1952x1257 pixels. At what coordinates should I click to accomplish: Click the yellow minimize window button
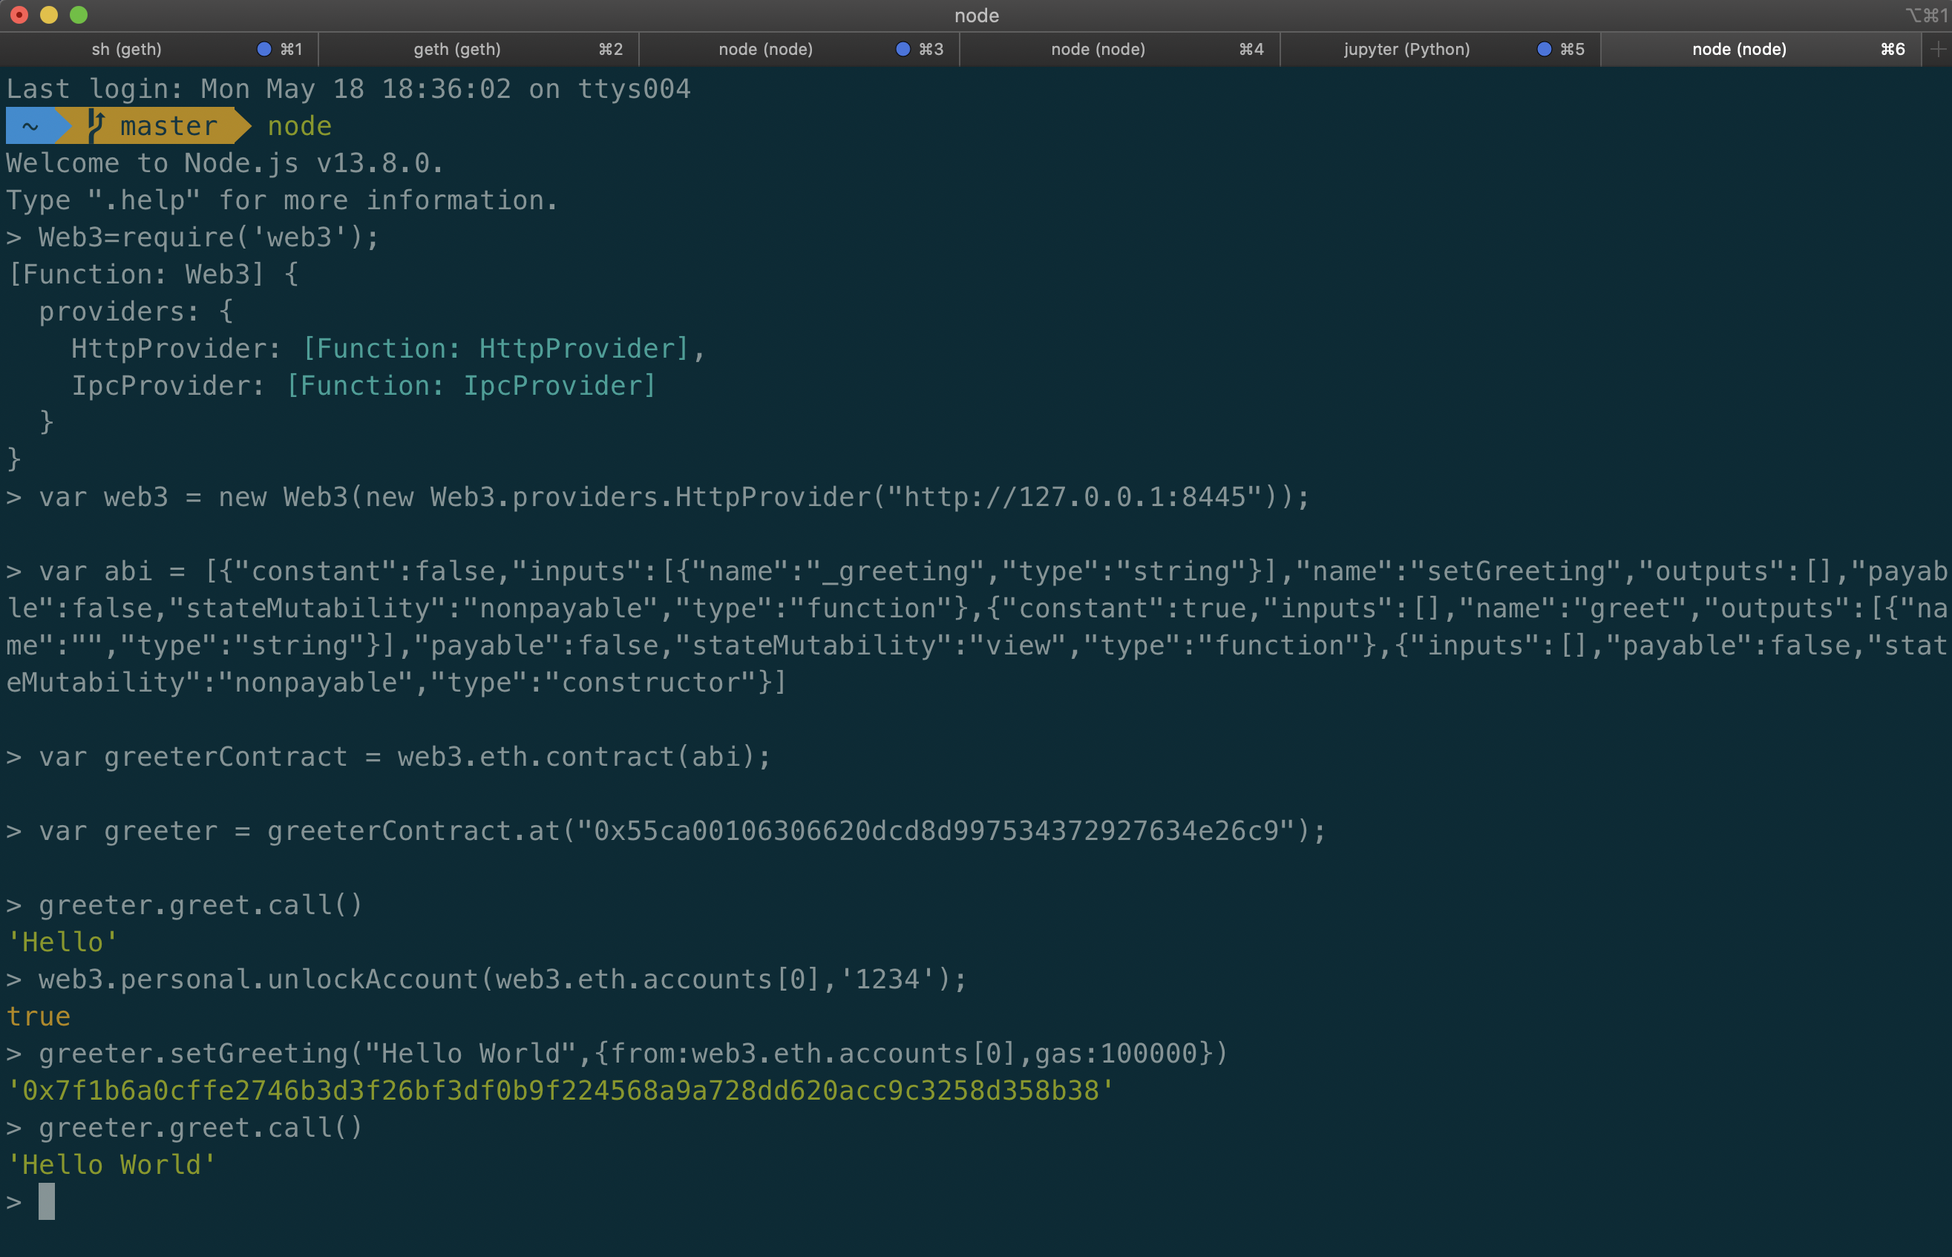(49, 15)
